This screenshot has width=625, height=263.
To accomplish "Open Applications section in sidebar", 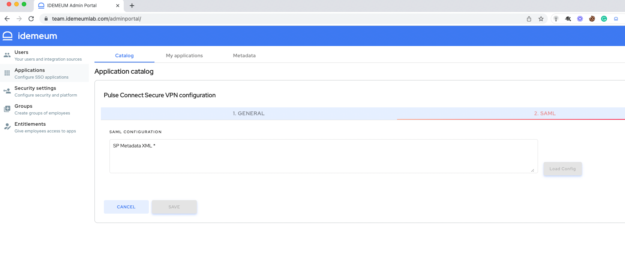I will (44, 73).
